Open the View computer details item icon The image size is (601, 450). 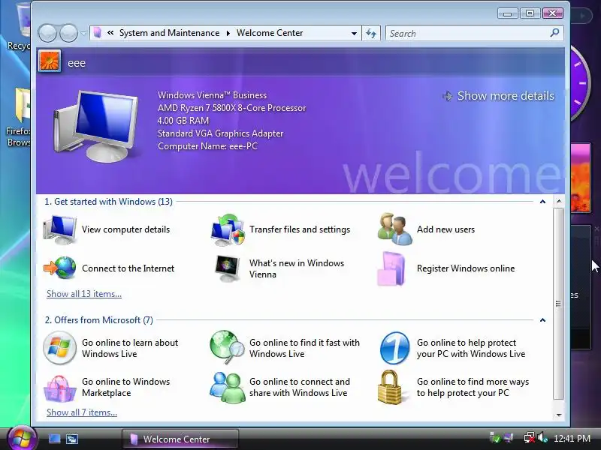tap(60, 229)
